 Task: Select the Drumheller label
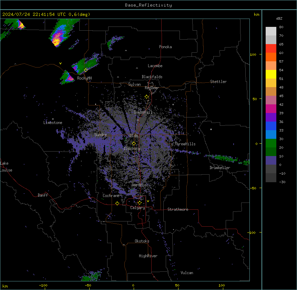(x=220, y=168)
